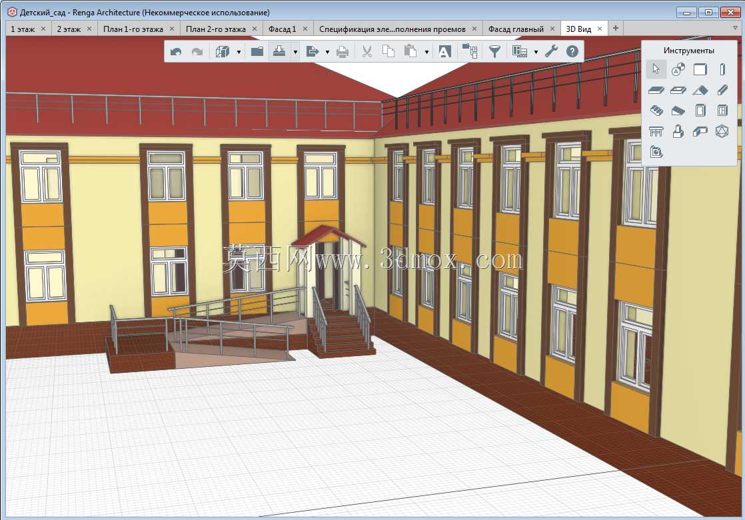This screenshot has width=745, height=520.
Task: Select the Beam tool
Action: 722,90
